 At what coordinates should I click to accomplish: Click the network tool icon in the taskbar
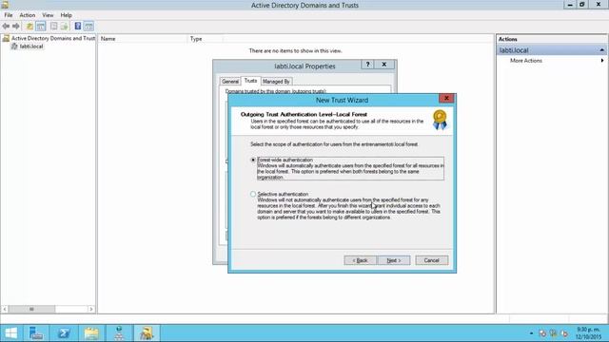pyautogui.click(x=119, y=333)
